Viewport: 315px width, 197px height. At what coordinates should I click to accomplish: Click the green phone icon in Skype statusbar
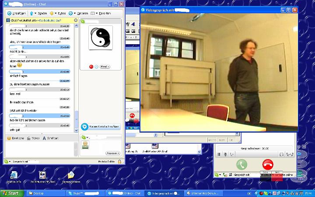tap(225, 175)
